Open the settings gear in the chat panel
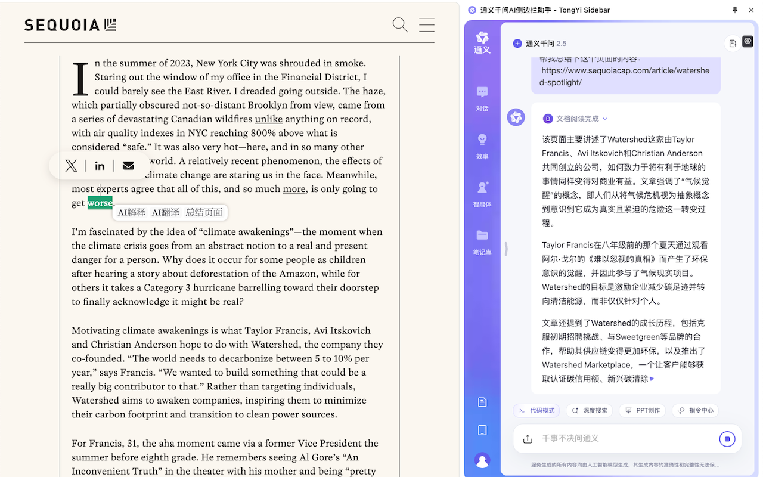763x477 pixels. click(748, 41)
